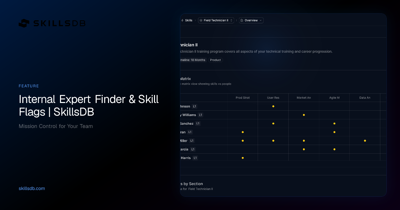Click the Prod Strat column header
This screenshot has width=400, height=210.
[x=243, y=98]
